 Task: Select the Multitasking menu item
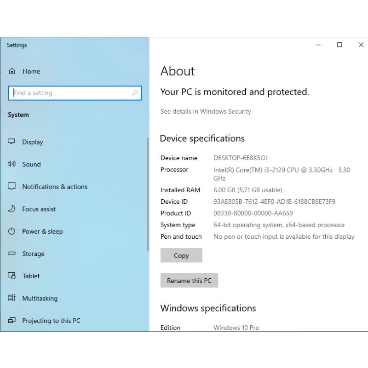40,298
